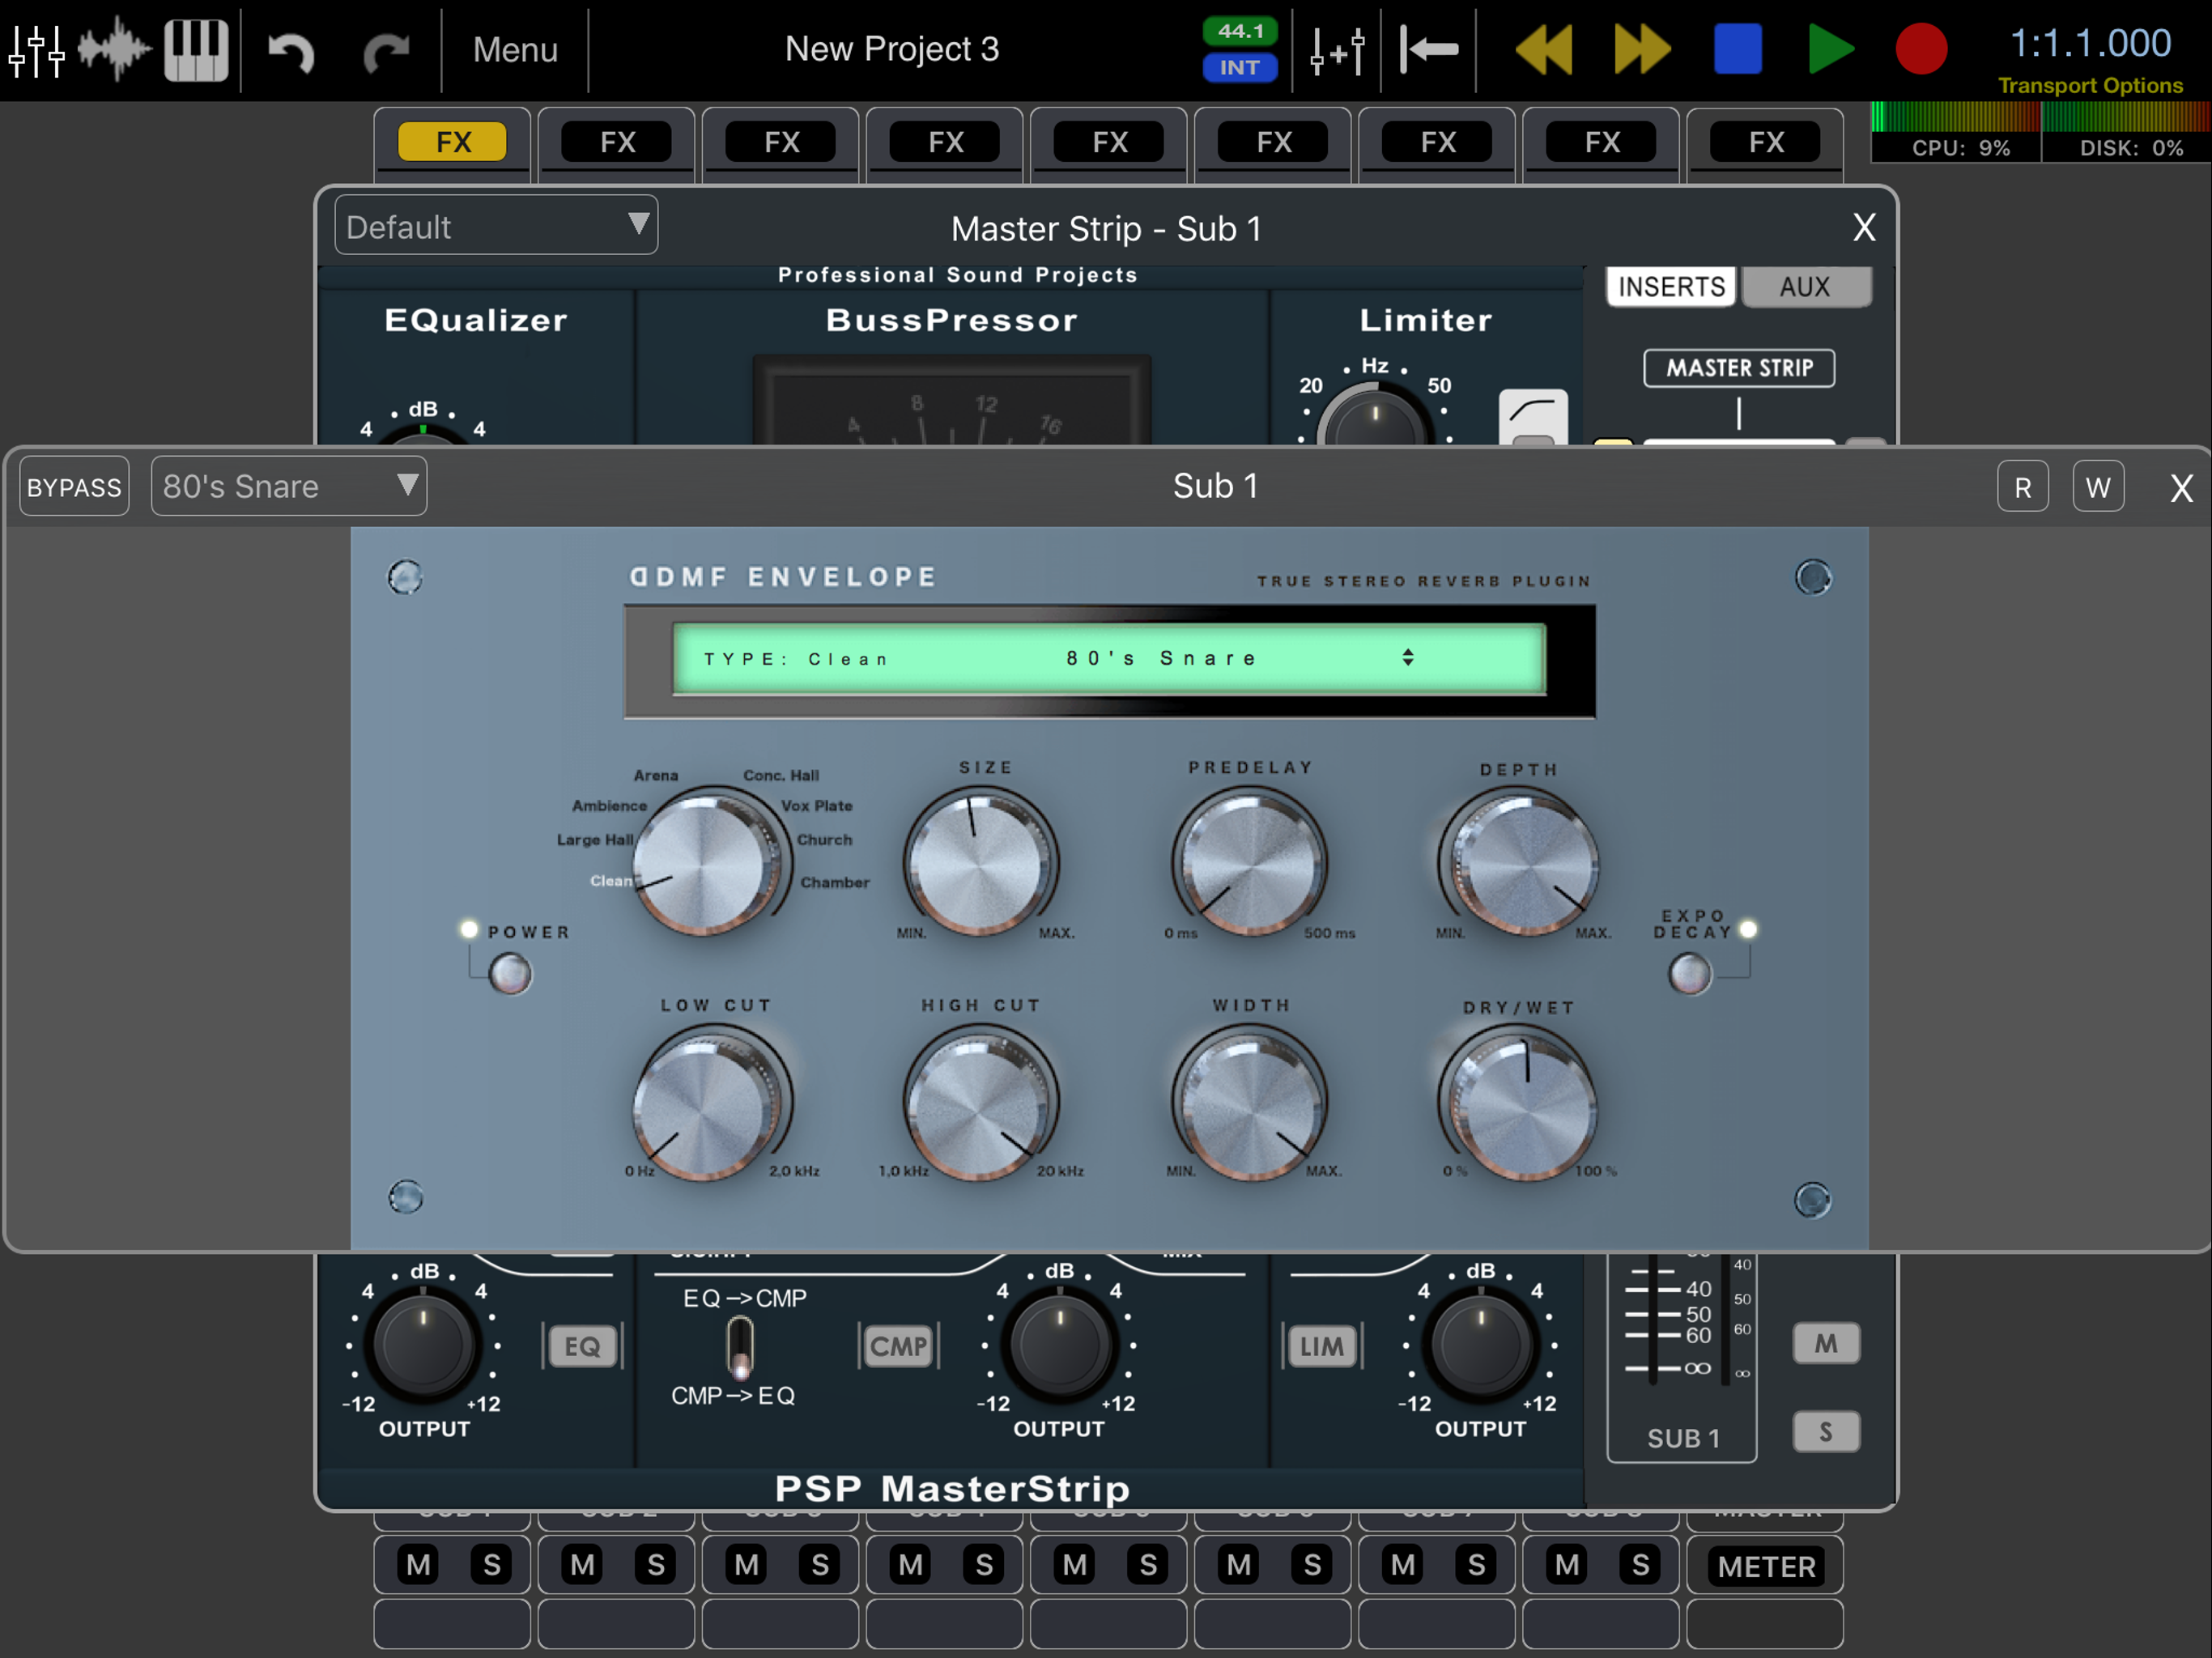Flip the EQ->CMP routing switch

(x=740, y=1346)
